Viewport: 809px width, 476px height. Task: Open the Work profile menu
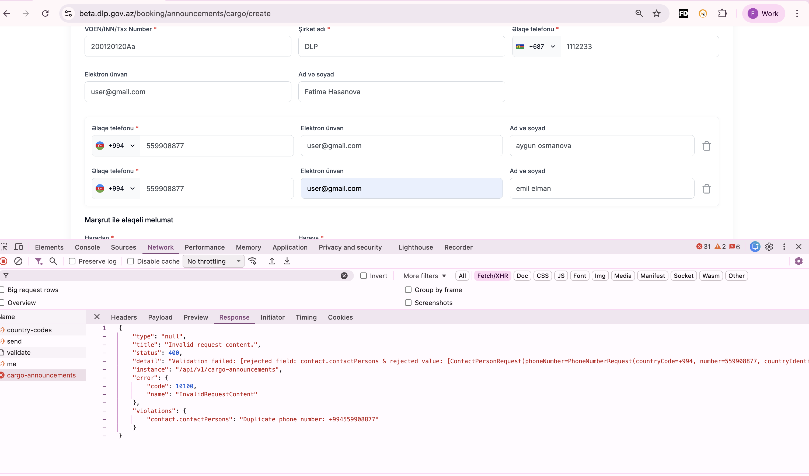click(763, 13)
